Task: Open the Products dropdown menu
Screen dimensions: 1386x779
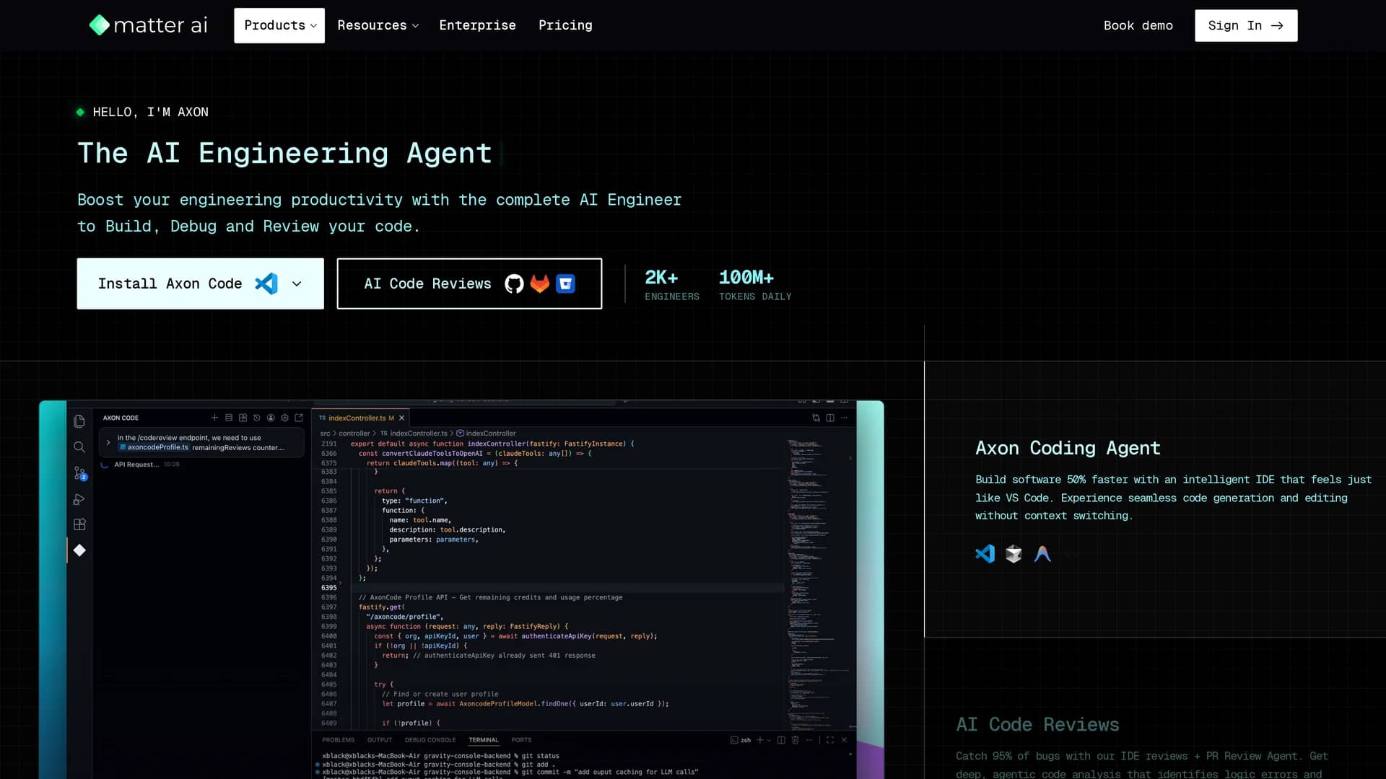Action: [279, 25]
